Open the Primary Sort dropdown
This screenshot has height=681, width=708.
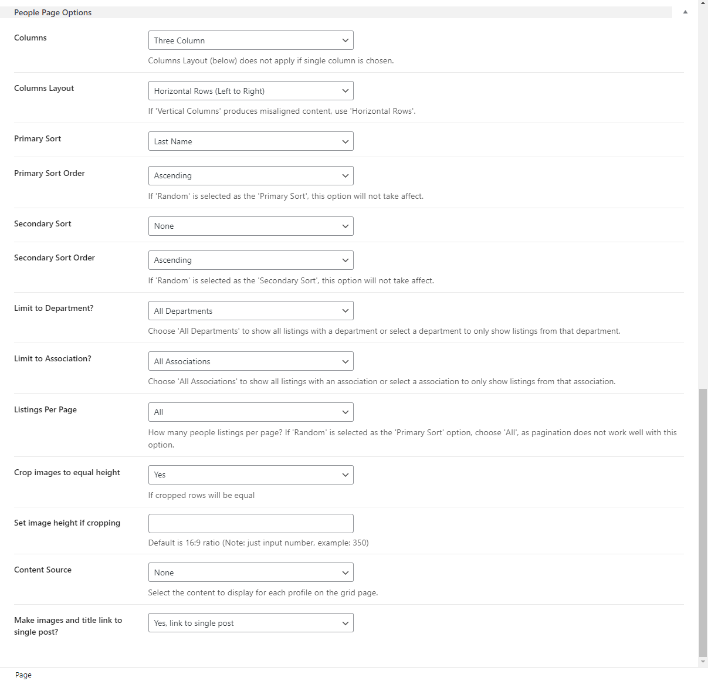tap(250, 141)
